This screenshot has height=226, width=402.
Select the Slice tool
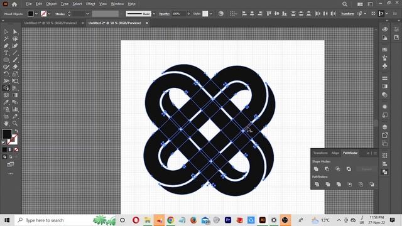(15, 116)
